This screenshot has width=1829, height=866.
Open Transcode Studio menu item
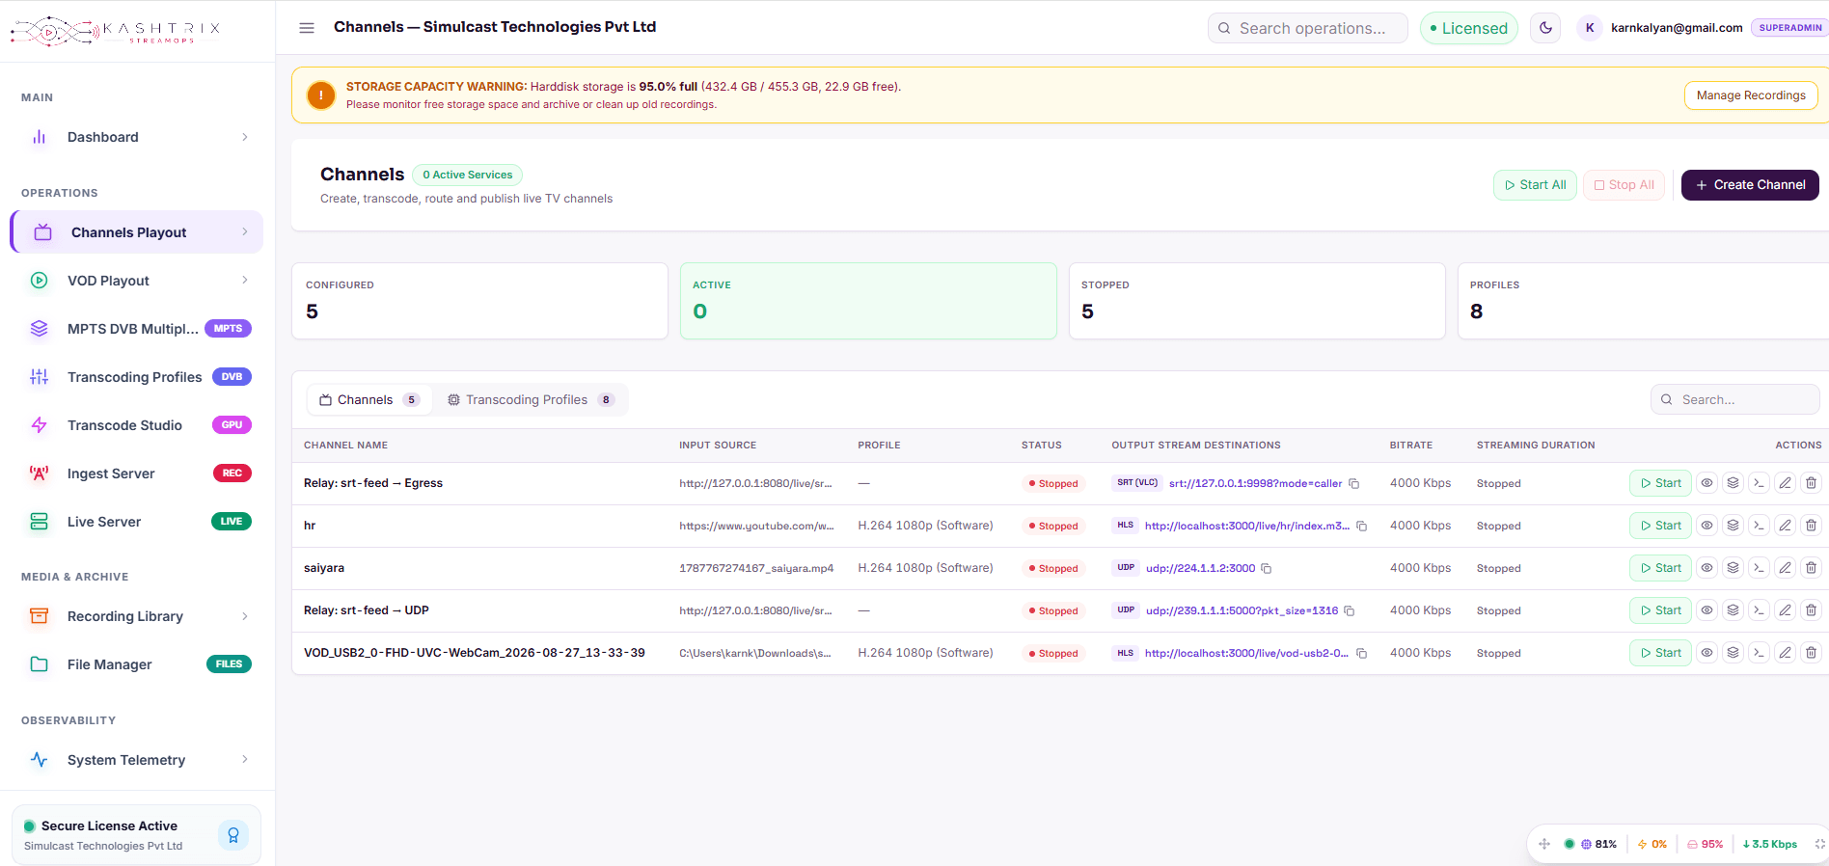[x=136, y=425]
